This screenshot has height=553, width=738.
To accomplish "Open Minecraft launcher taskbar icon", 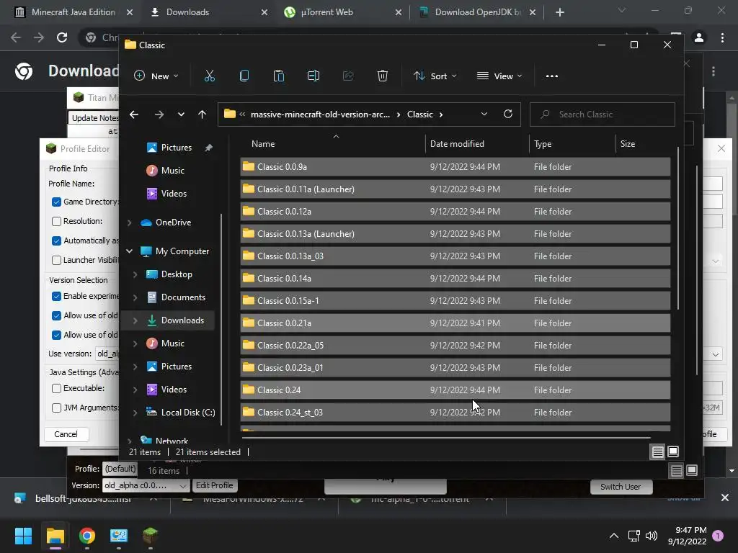I will (150, 536).
